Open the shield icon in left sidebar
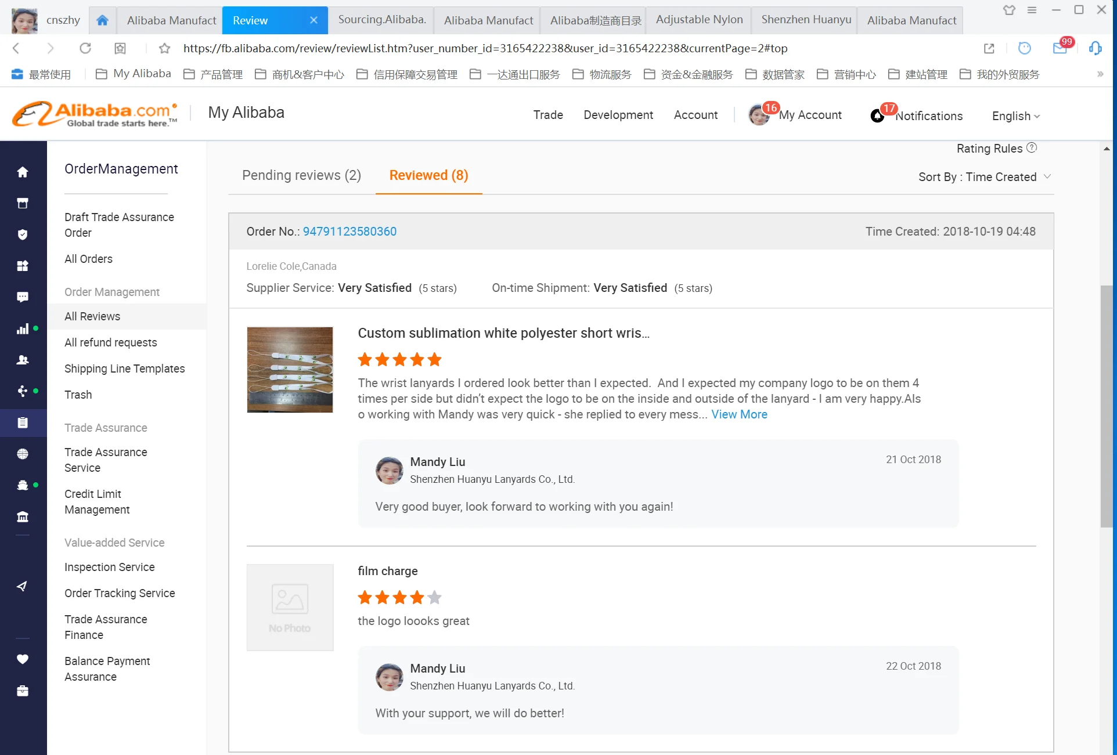Image resolution: width=1117 pixels, height=755 pixels. (23, 234)
